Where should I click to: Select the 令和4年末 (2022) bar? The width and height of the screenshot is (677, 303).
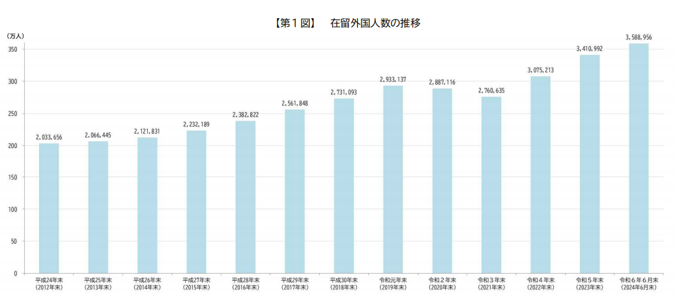tap(540, 175)
